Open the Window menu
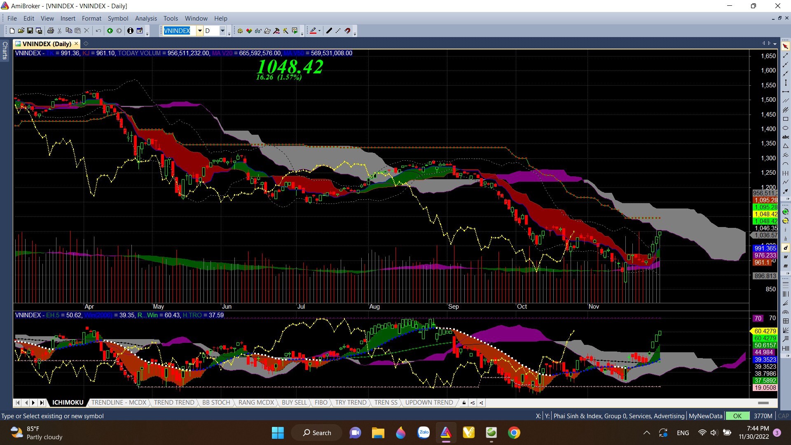This screenshot has height=445, width=791. tap(196, 19)
